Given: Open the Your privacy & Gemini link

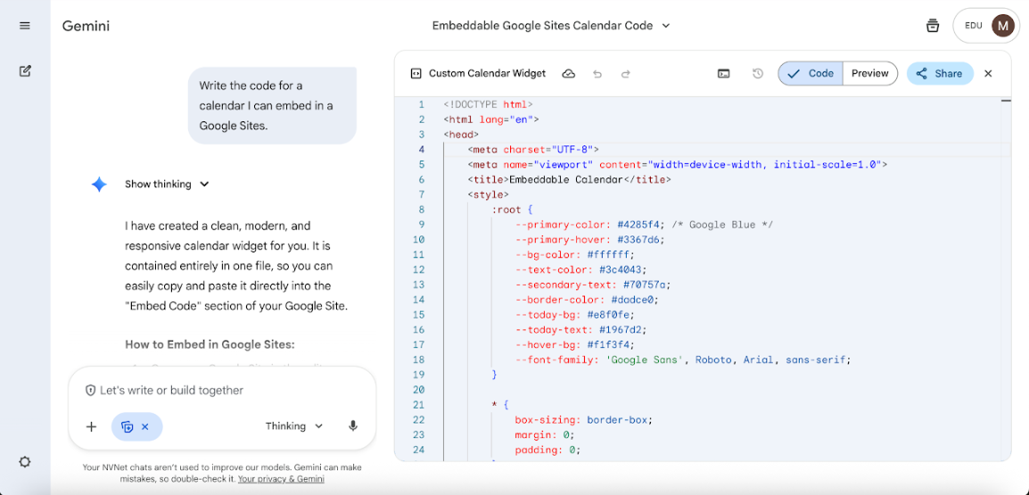Looking at the screenshot, I should pyautogui.click(x=281, y=479).
